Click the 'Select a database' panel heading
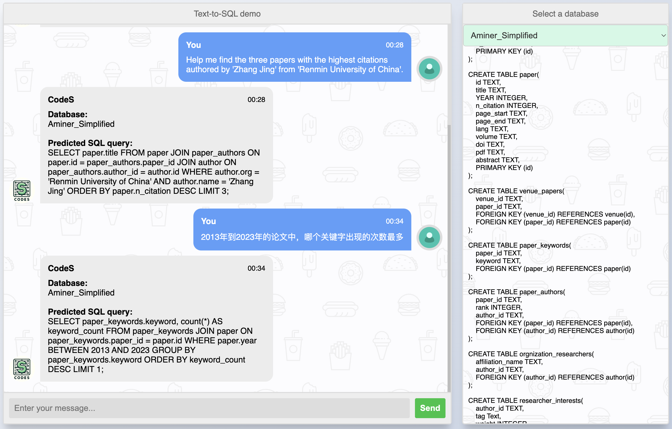This screenshot has height=429, width=672. (565, 14)
